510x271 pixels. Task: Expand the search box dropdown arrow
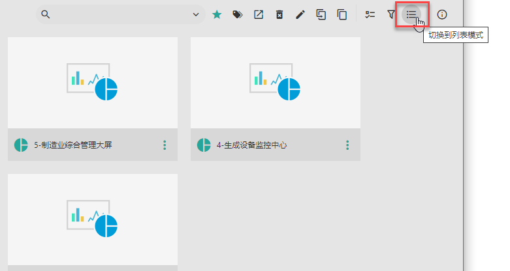tap(195, 14)
